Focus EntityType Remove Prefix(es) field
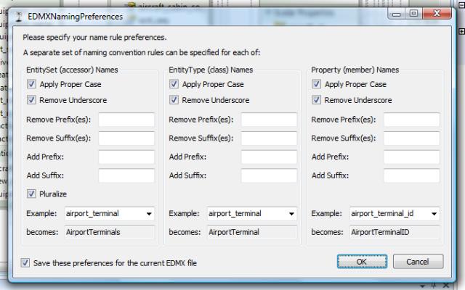The height and width of the screenshot is (290, 465). tap(269, 120)
